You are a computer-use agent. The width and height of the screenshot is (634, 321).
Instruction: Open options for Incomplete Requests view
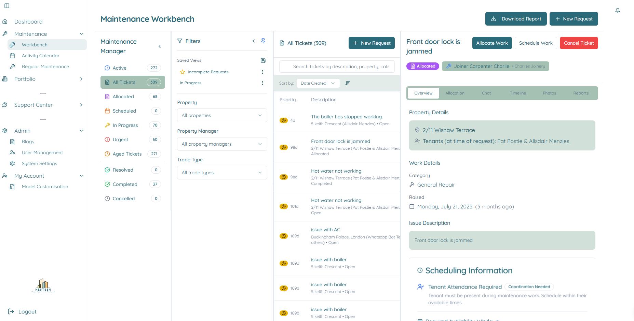pyautogui.click(x=262, y=72)
